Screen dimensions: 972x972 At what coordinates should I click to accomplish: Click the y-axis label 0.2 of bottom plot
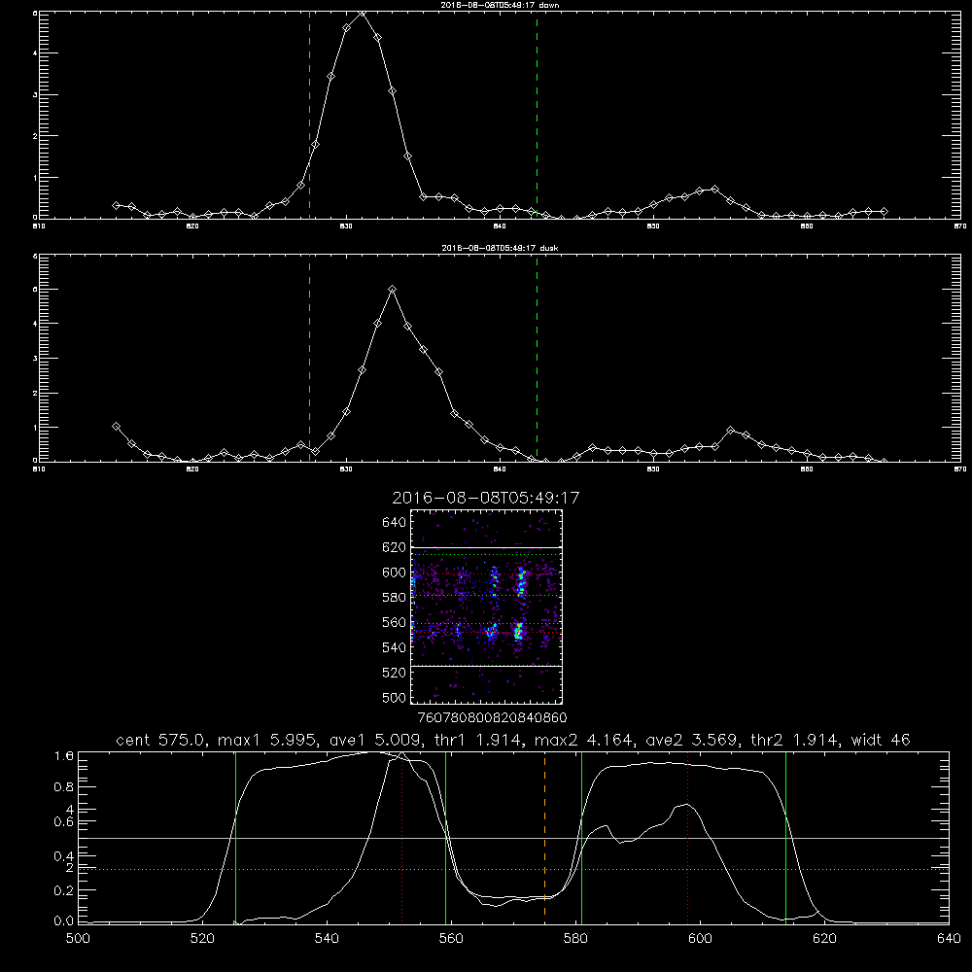64,890
